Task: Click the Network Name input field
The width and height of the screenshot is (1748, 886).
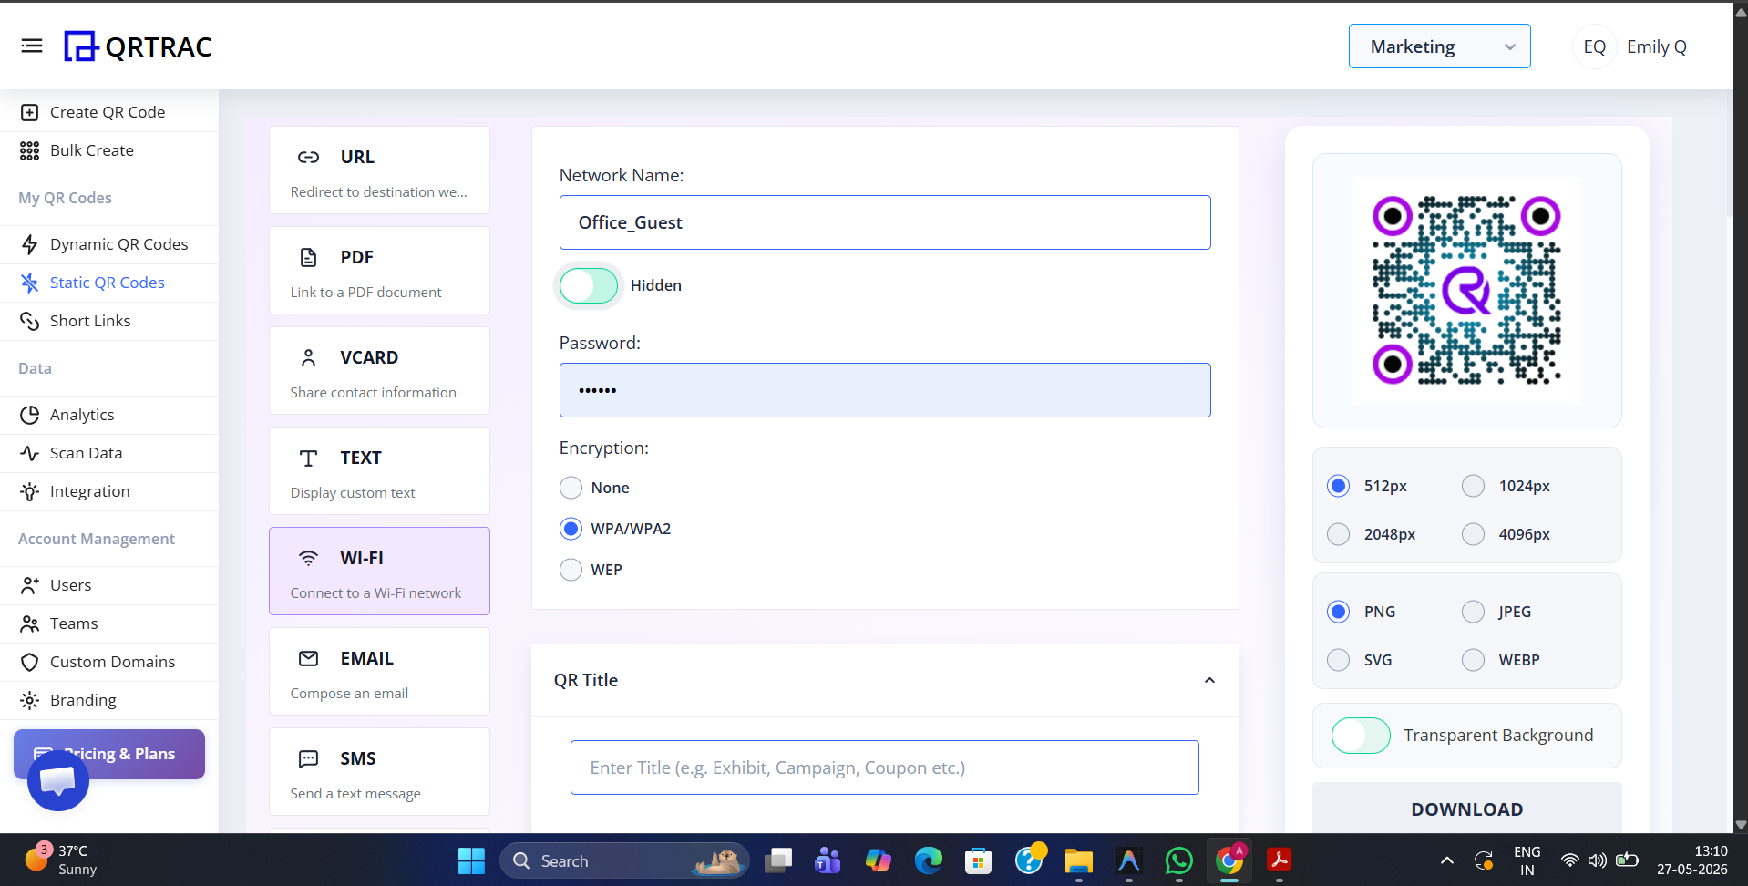Action: 885,222
